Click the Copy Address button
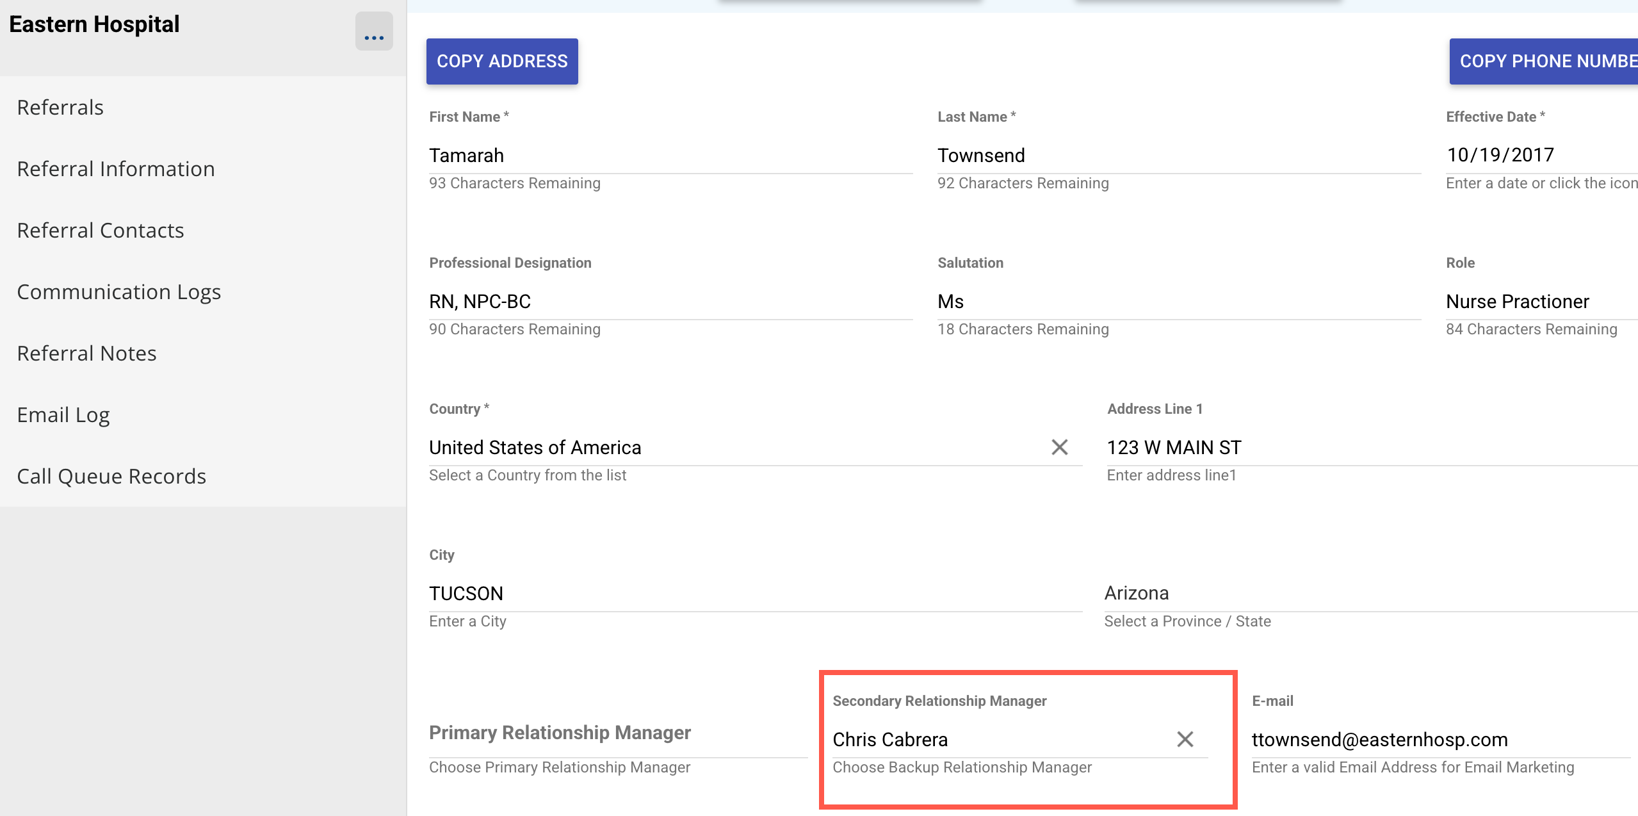Screen dimensions: 1638x816 pyautogui.click(x=502, y=61)
